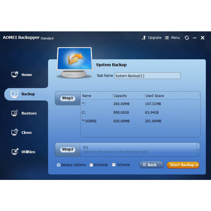Click the 107.31MB used space value
Viewport: 211px width, 211px height.
coord(153,104)
